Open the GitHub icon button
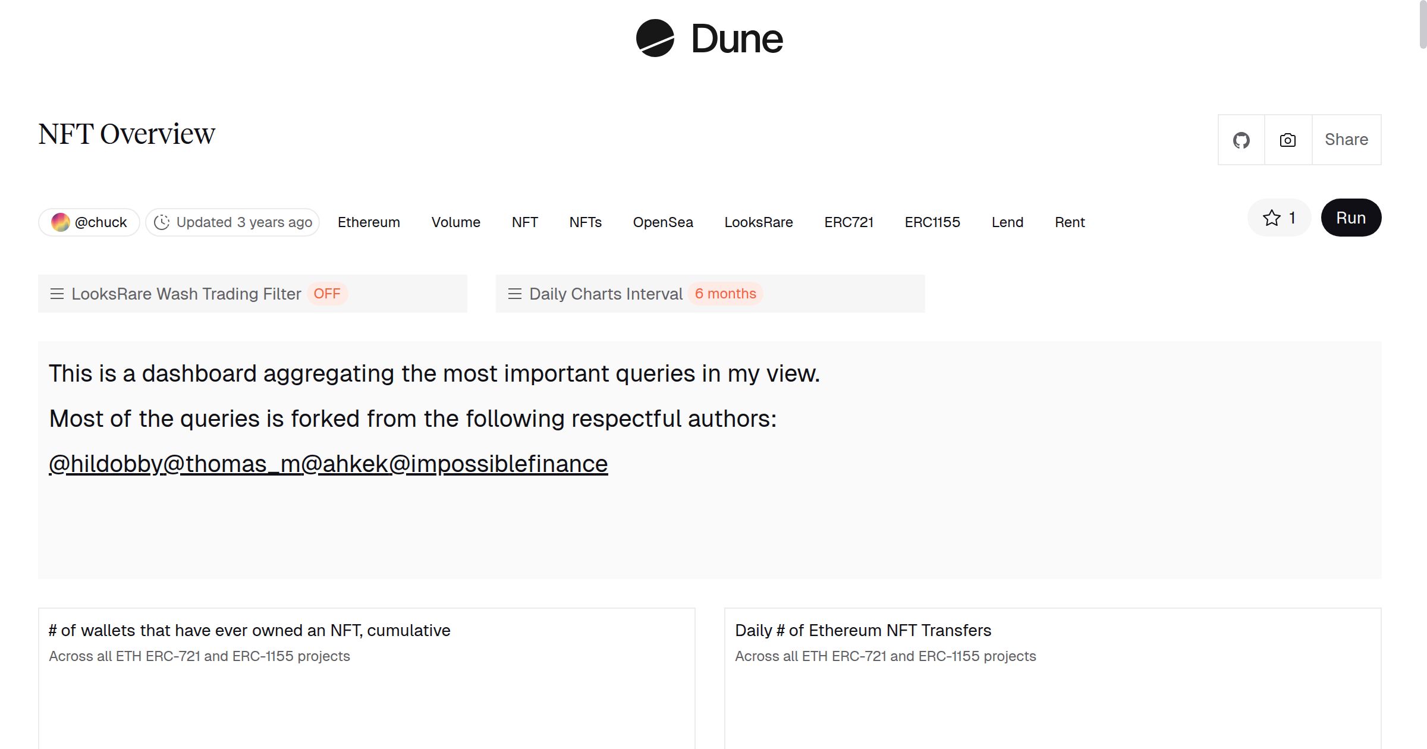This screenshot has width=1427, height=749. [1241, 140]
